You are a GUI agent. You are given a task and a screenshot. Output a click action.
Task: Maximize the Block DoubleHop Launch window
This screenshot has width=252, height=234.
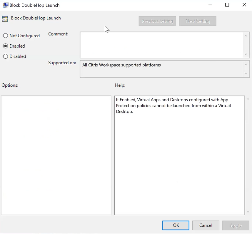click(x=227, y=5)
